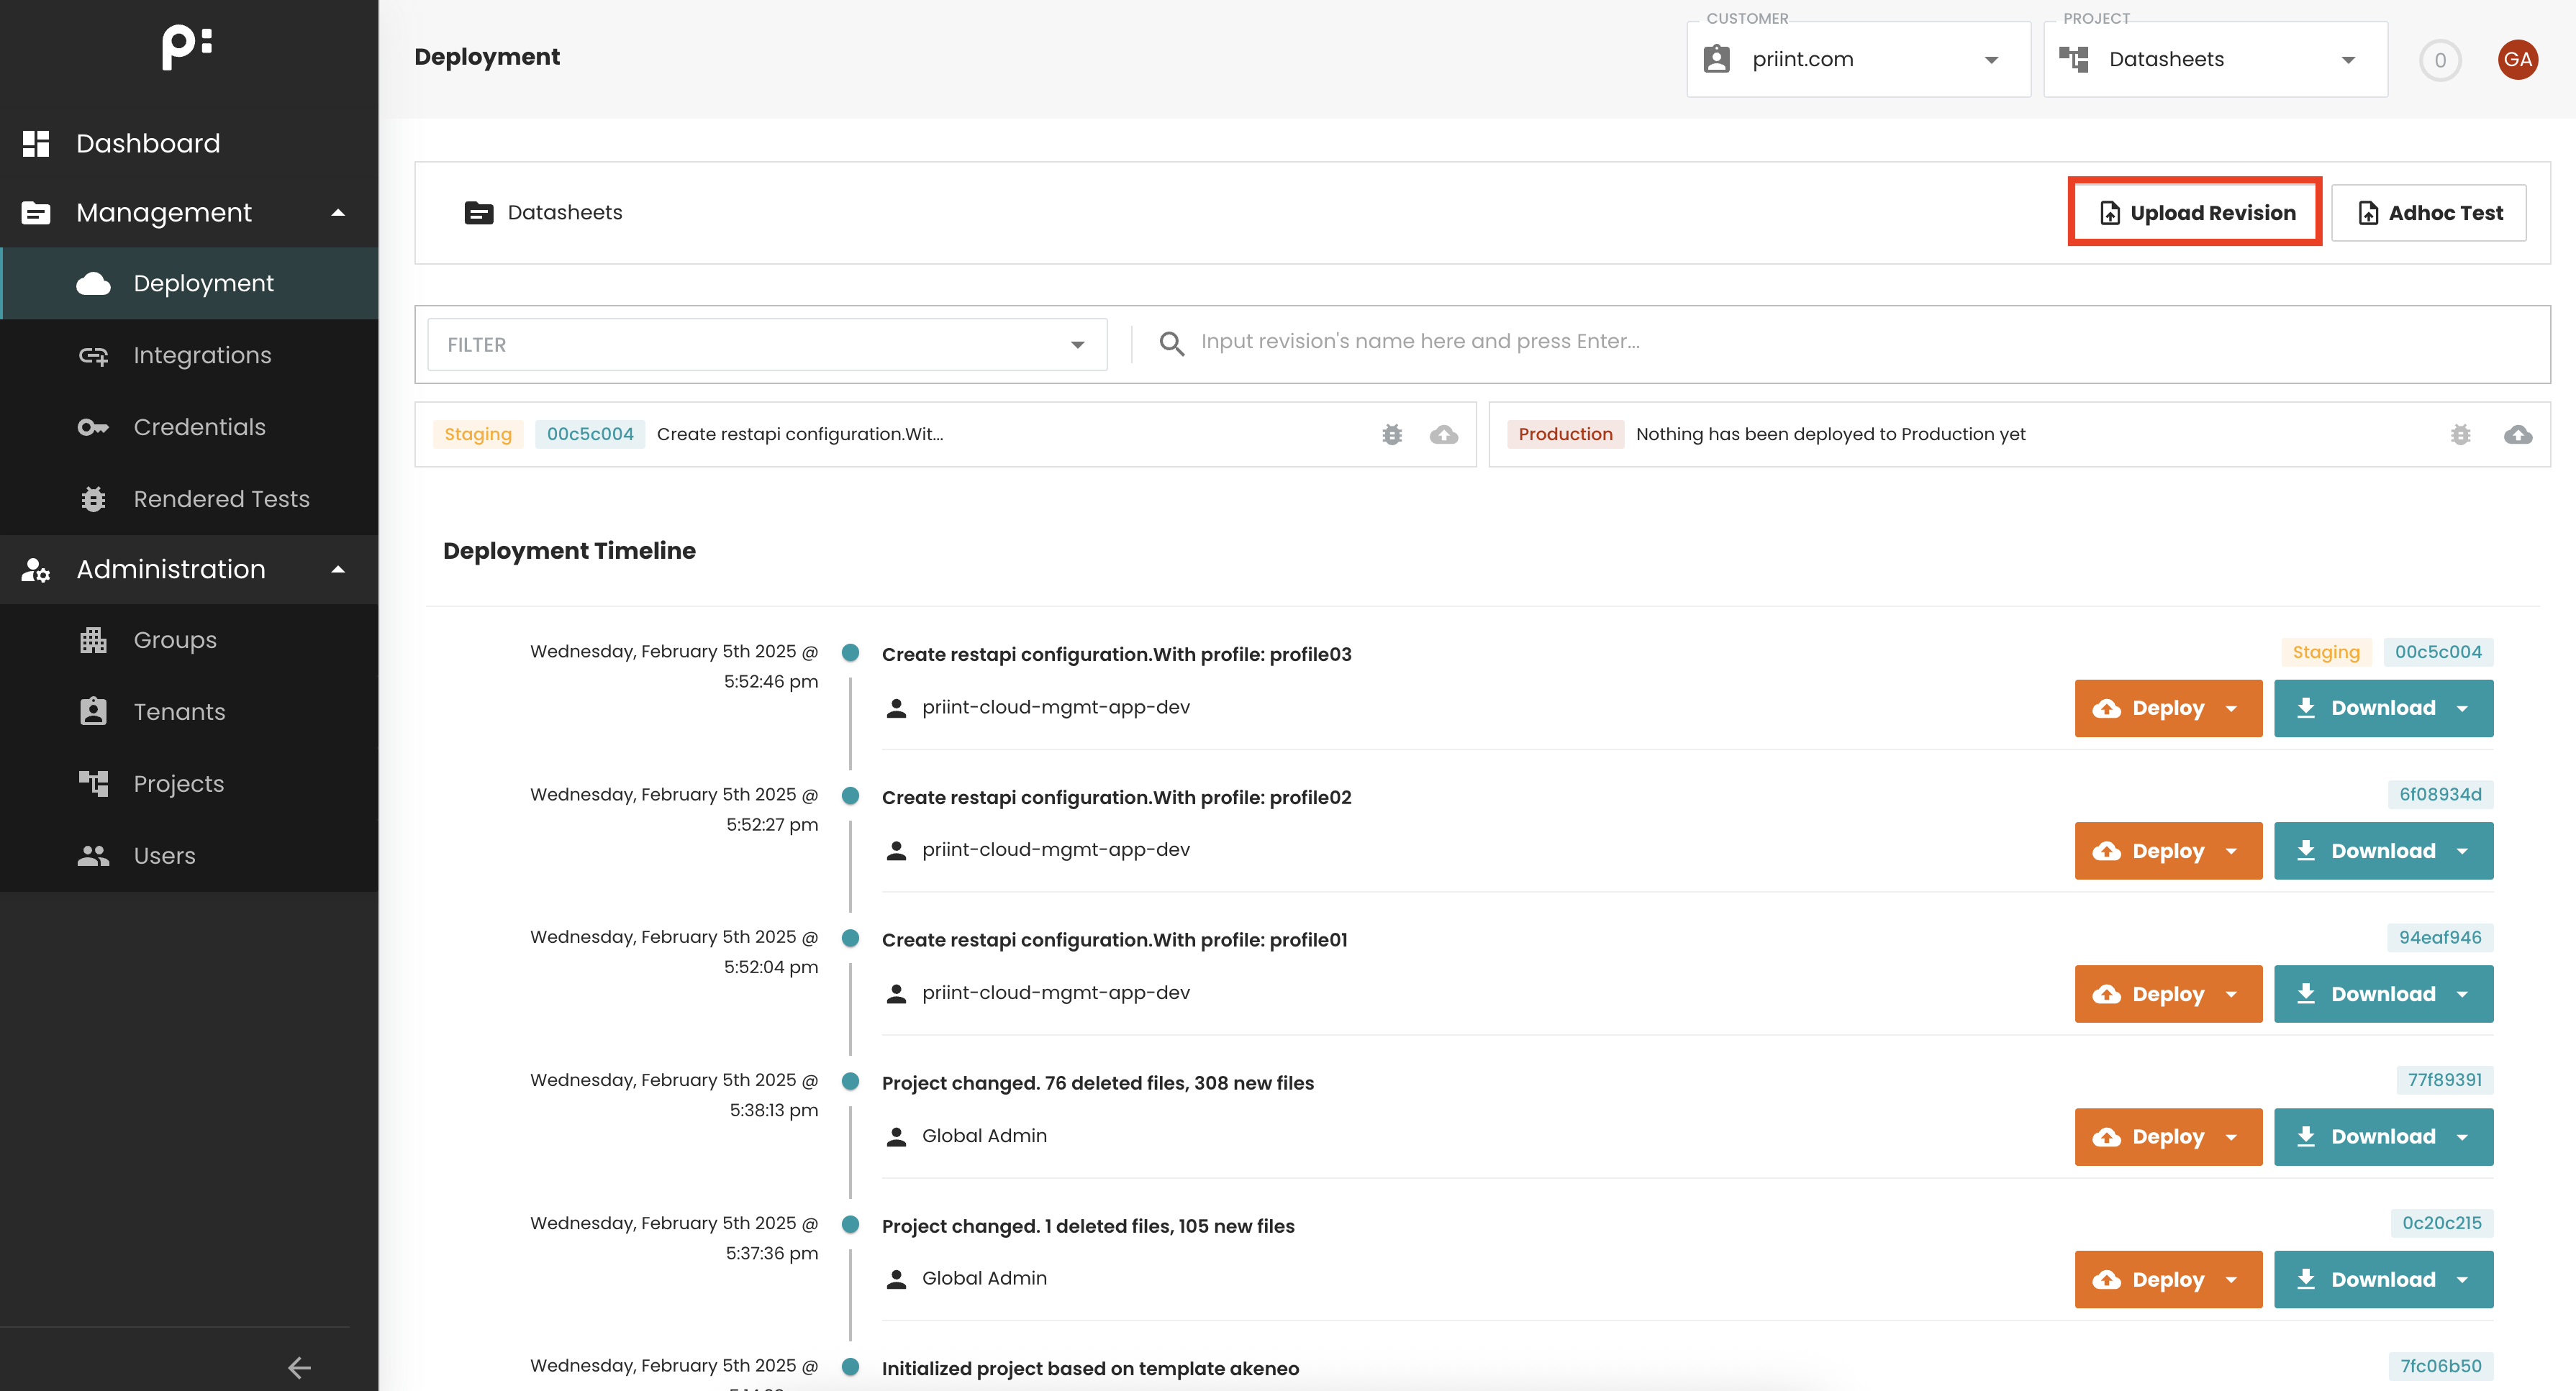Switch to the Tenants page
2576x1391 pixels.
tap(179, 711)
